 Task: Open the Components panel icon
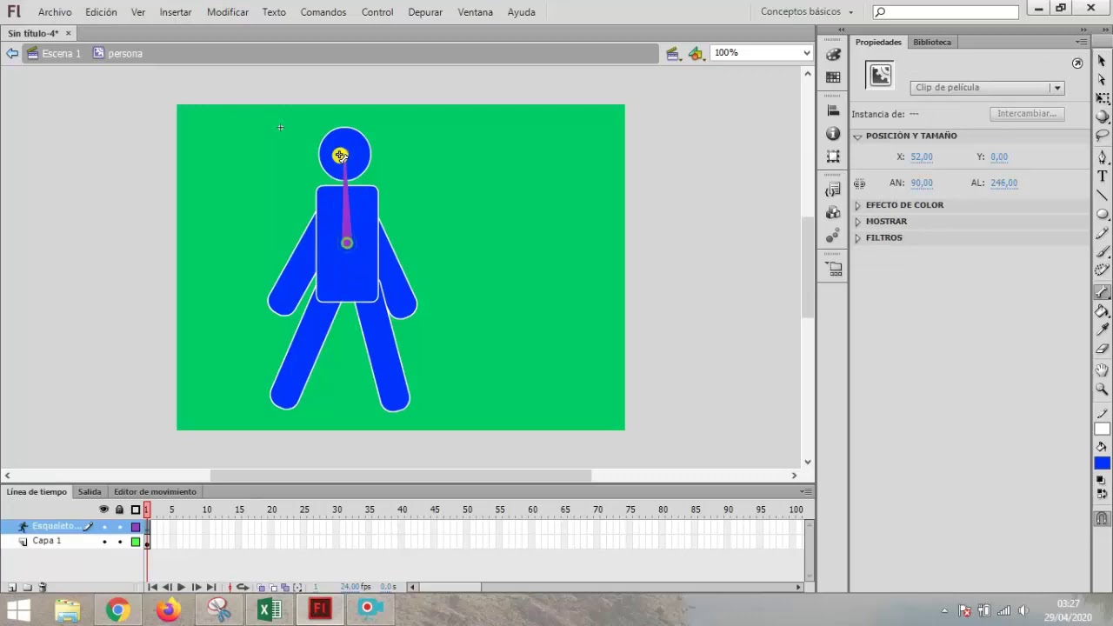[833, 212]
